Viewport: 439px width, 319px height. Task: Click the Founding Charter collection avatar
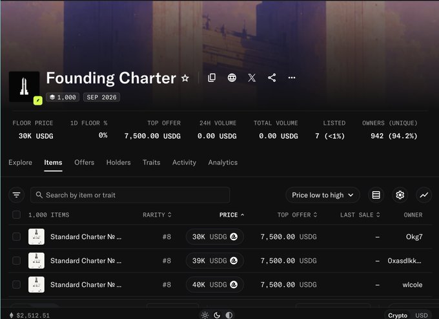pos(24,87)
